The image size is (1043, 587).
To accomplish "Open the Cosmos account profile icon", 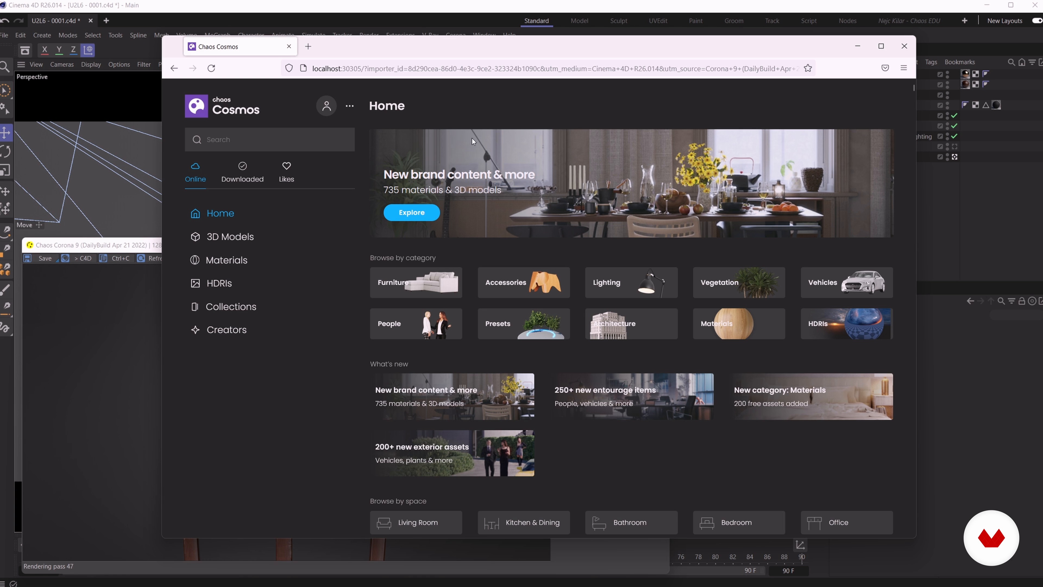I will [x=326, y=106].
